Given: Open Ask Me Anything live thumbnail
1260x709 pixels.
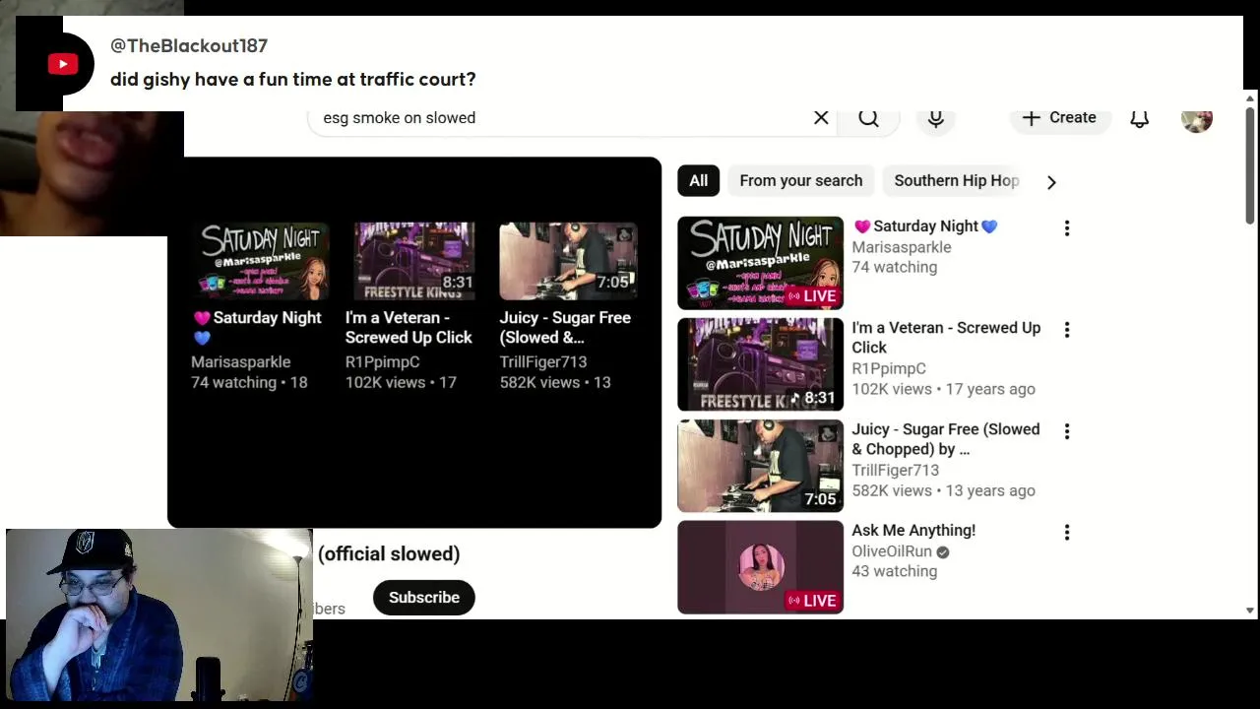Looking at the screenshot, I should [x=760, y=567].
